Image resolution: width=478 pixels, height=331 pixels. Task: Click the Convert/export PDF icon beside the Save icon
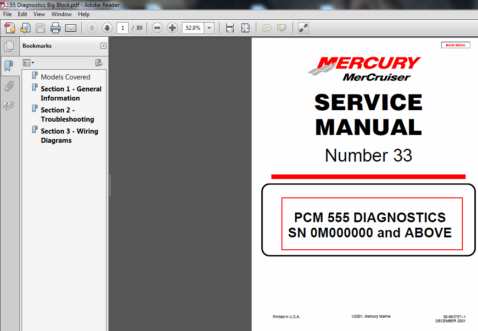pyautogui.click(x=25, y=28)
